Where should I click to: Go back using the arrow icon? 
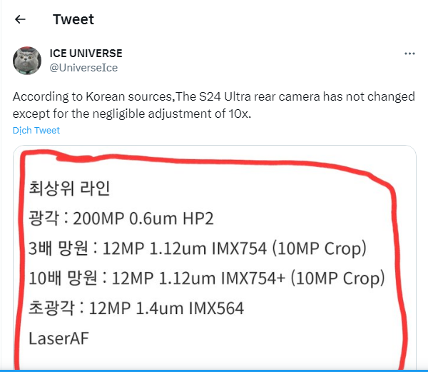tap(20, 19)
